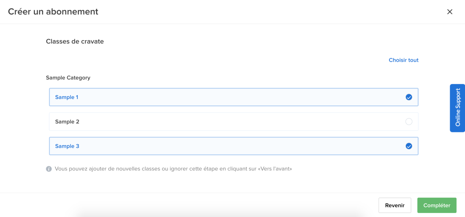
Task: Click the Sample Category group label
Action: pyautogui.click(x=68, y=78)
